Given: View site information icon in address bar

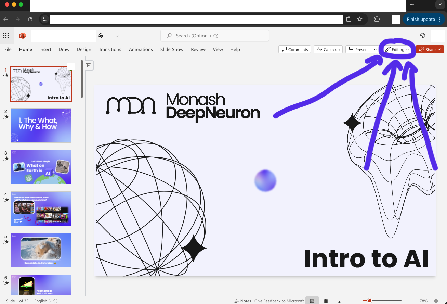Looking at the screenshot, I should [45, 19].
